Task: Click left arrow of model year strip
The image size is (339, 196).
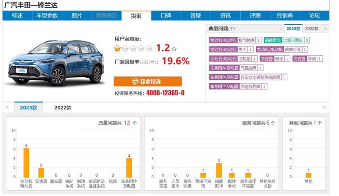Action: point(8,107)
